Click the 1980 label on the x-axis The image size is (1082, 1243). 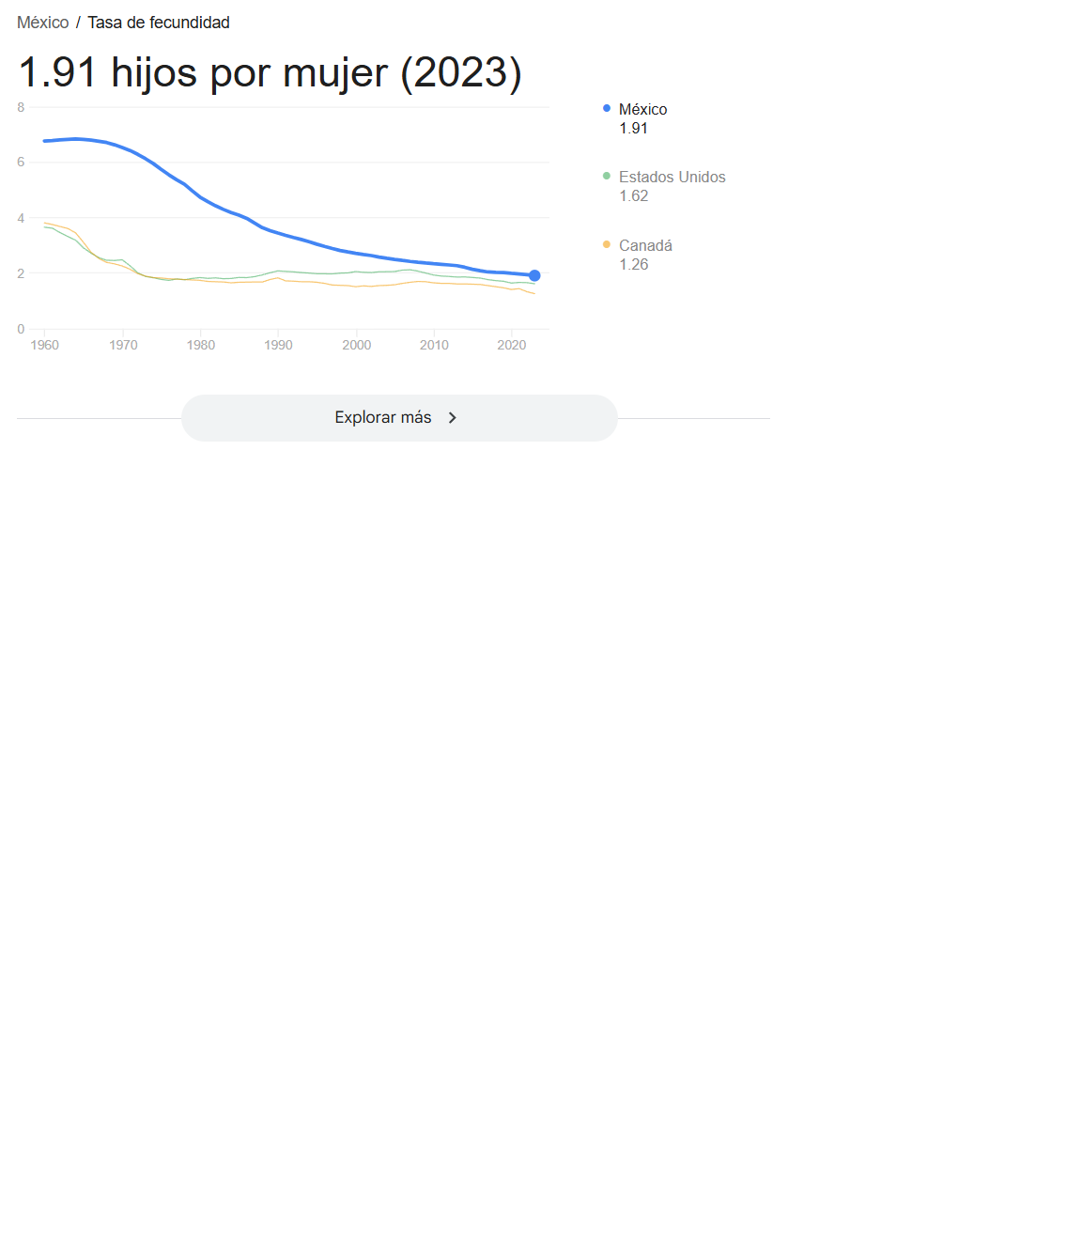coord(201,346)
